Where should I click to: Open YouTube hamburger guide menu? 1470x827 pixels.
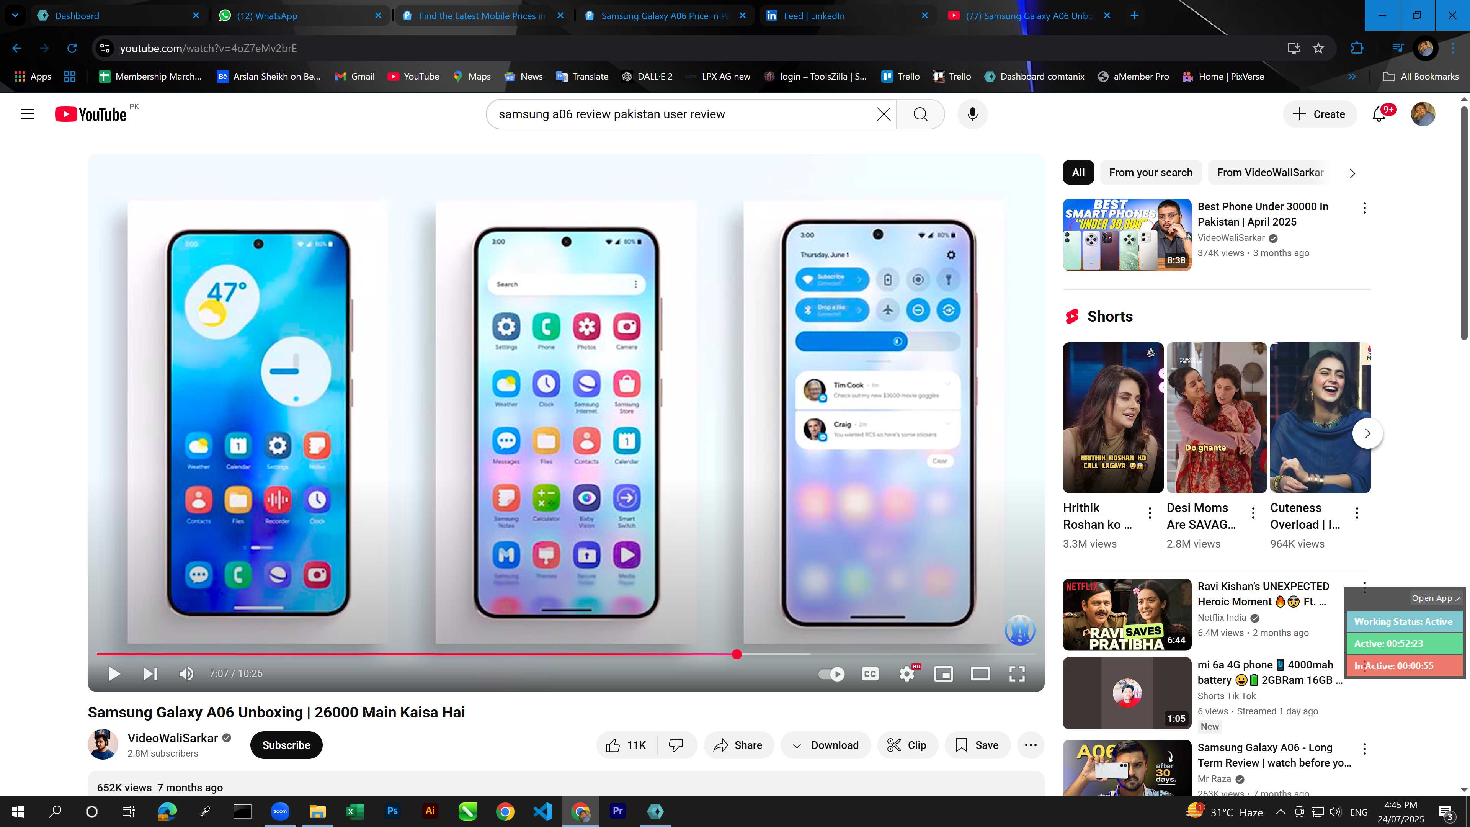[28, 114]
